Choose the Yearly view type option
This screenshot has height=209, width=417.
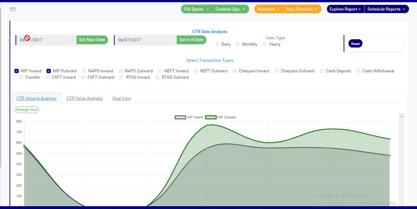pyautogui.click(x=265, y=44)
